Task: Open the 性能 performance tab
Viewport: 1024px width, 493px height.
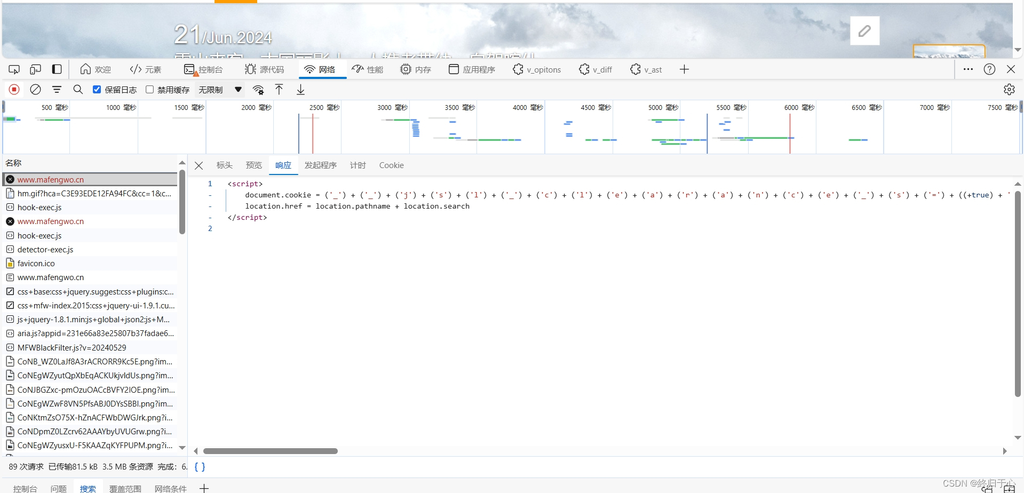Action: click(368, 69)
